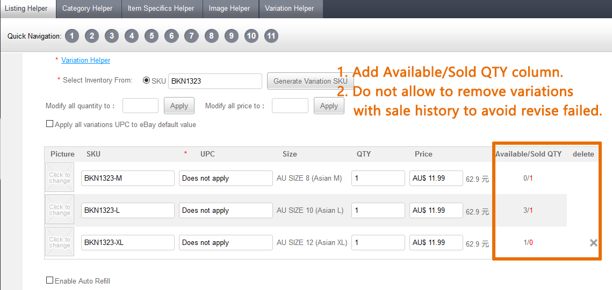Jump to quick navigation step 2

coord(92,36)
